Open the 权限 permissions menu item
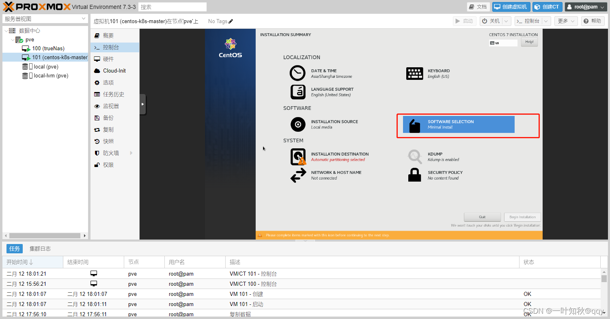Viewport: 610px width, 319px height. (x=115, y=165)
